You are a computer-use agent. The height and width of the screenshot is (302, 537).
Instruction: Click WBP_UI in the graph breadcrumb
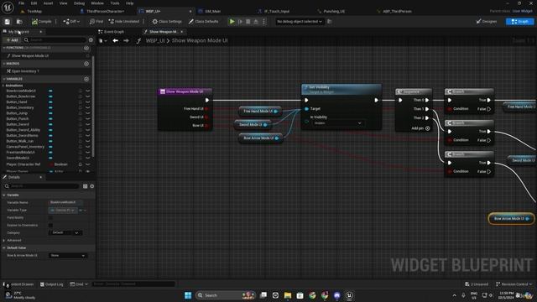(155, 41)
